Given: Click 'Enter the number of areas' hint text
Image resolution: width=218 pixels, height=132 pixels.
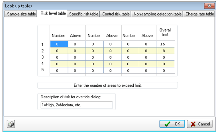Looking at the screenshot, I should coord(108,85).
